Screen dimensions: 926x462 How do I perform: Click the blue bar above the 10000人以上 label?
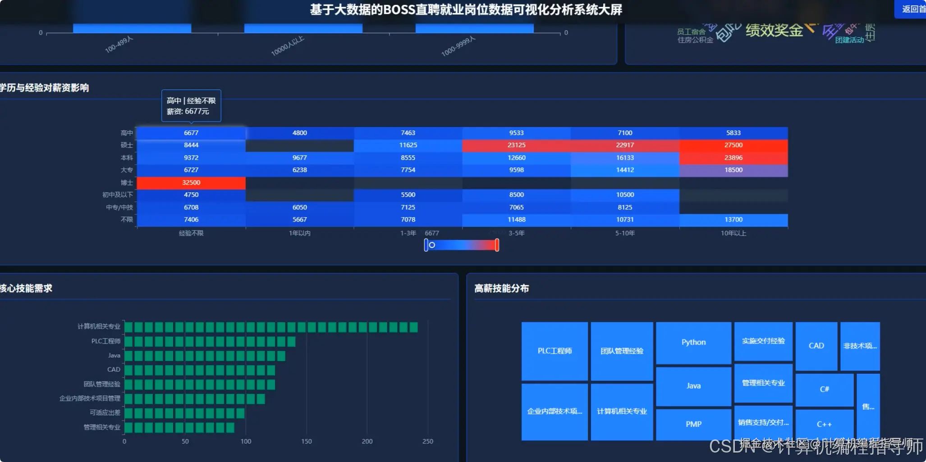tap(303, 28)
